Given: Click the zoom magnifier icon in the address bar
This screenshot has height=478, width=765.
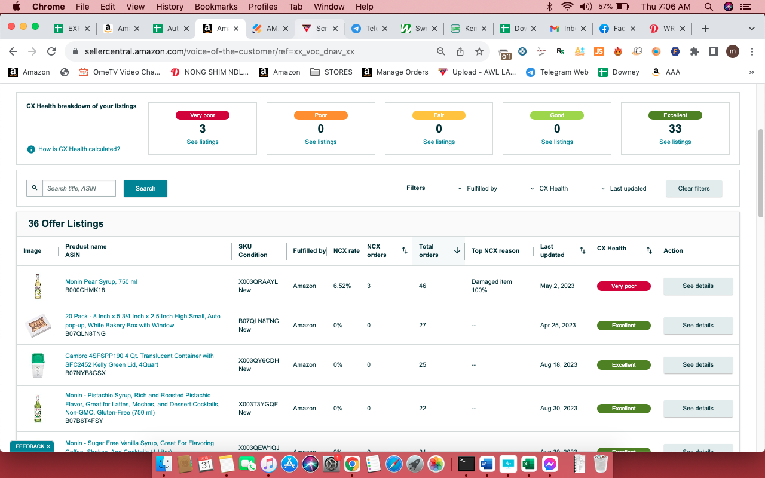Looking at the screenshot, I should [441, 51].
